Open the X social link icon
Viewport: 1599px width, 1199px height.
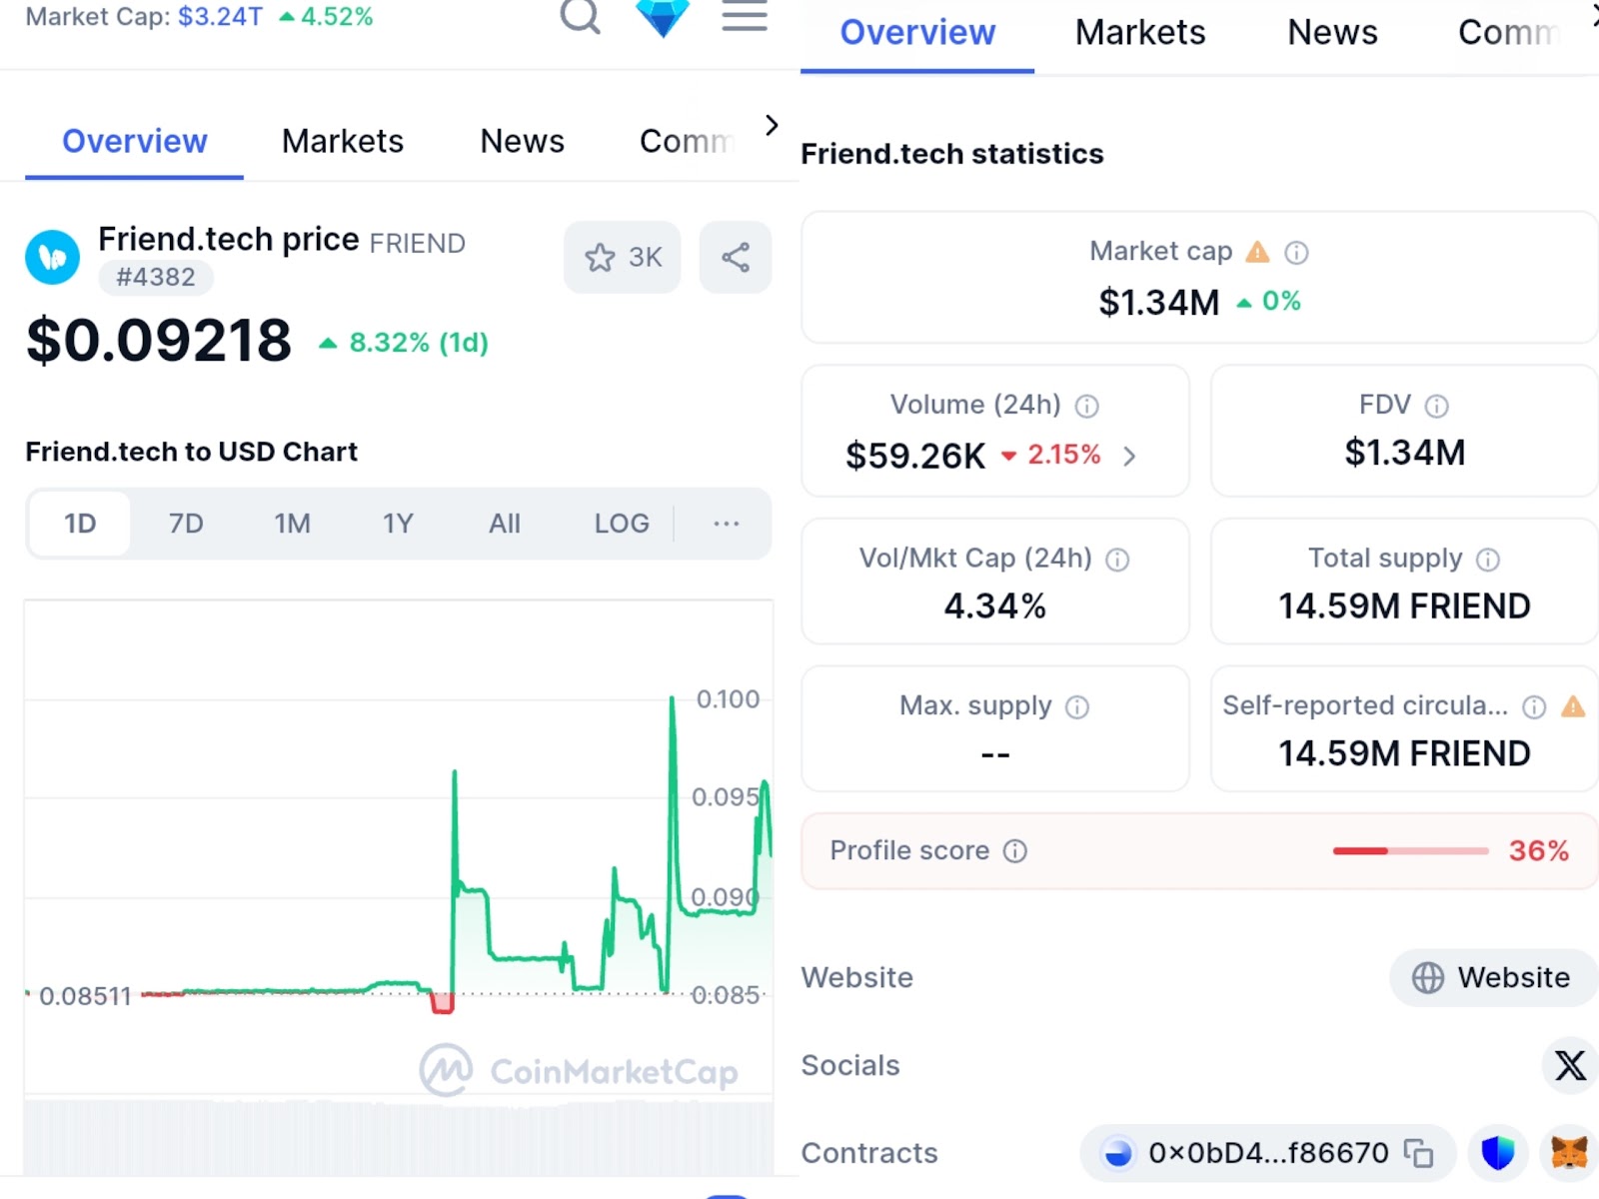(1570, 1065)
